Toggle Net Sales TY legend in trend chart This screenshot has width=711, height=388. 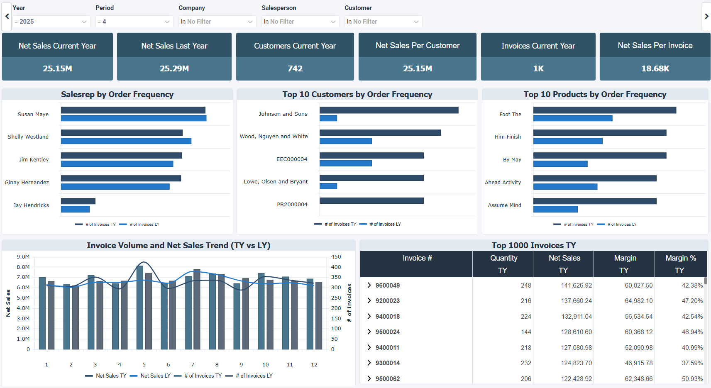[106, 376]
